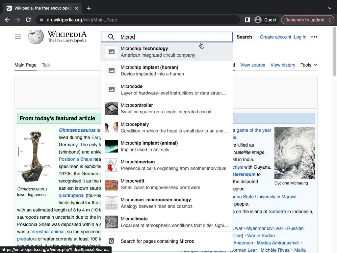The width and height of the screenshot is (337, 253).
Task: Select the Microchip Technology suggestion
Action: pyautogui.click(x=167, y=52)
